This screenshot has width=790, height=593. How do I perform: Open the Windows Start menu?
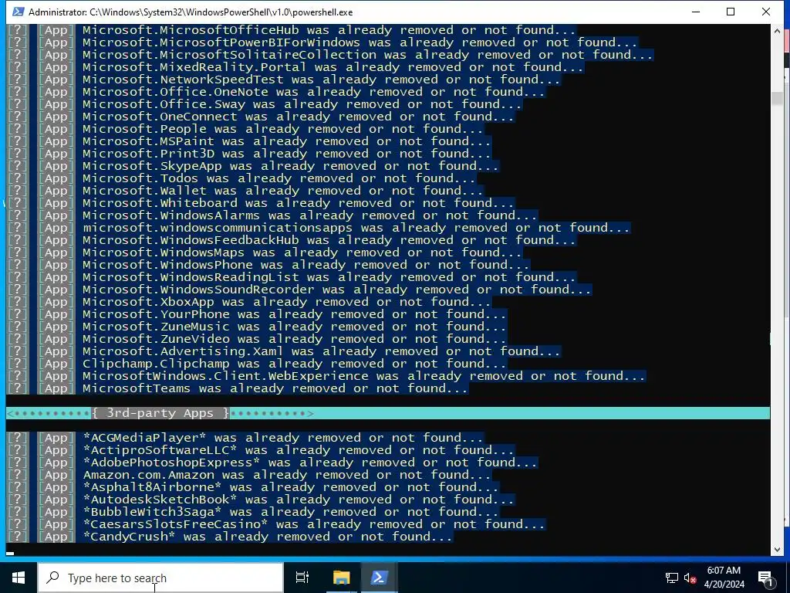19,578
